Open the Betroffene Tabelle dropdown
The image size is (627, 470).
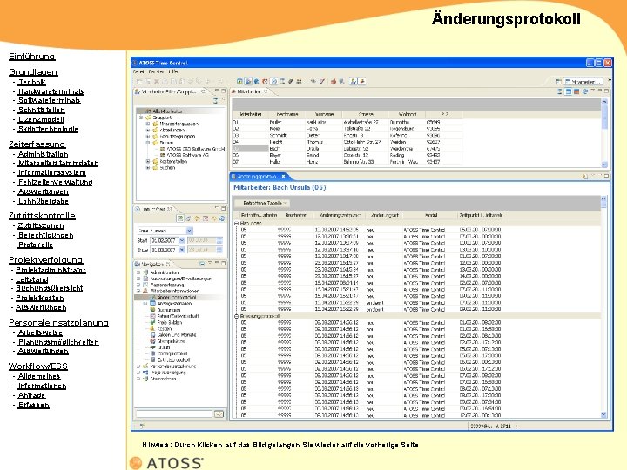click(261, 203)
